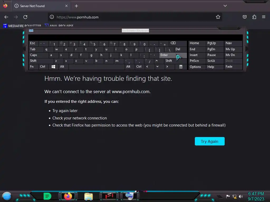
Task: Click the On-Screen Keyboard title icon
Action: point(31,31)
